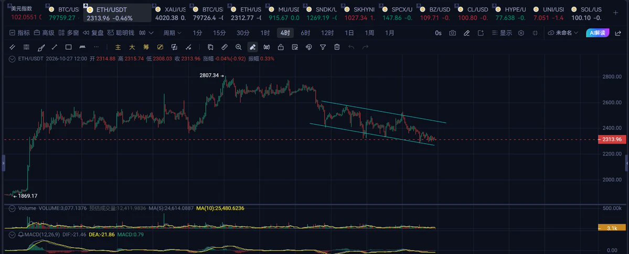Image resolution: width=629 pixels, height=254 pixels.
Task: Select the diagonal trend line tool
Action: [55, 47]
